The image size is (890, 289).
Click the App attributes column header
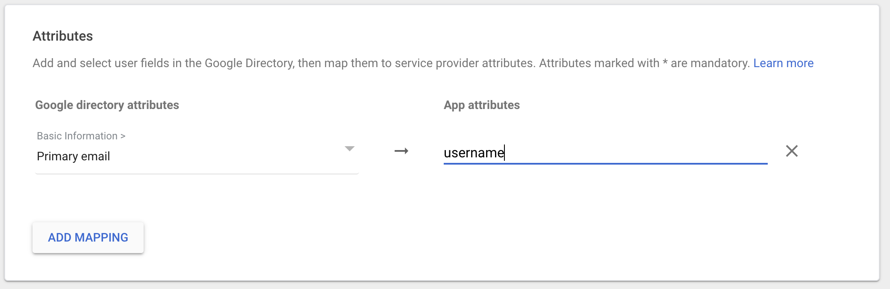tap(482, 105)
